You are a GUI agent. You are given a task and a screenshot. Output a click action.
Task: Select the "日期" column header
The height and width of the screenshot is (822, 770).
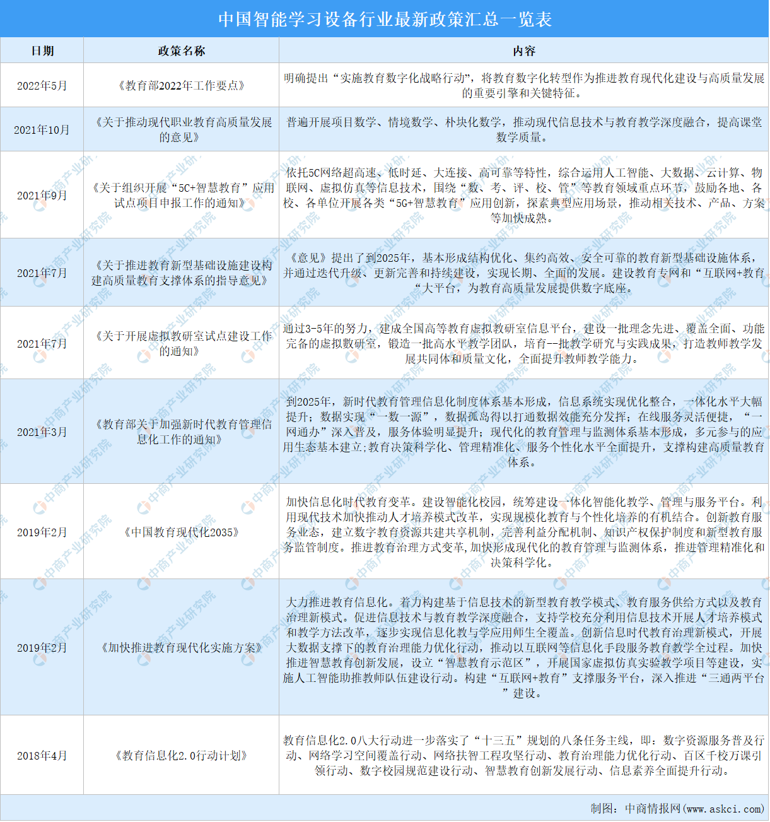pyautogui.click(x=42, y=51)
